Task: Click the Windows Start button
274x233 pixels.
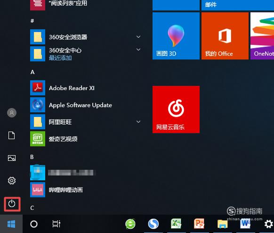Action: [x=11, y=224]
